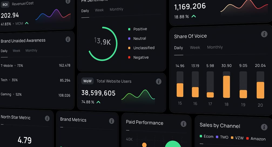Select Monthly tab in Brand Unaided Awareness

click(x=31, y=51)
